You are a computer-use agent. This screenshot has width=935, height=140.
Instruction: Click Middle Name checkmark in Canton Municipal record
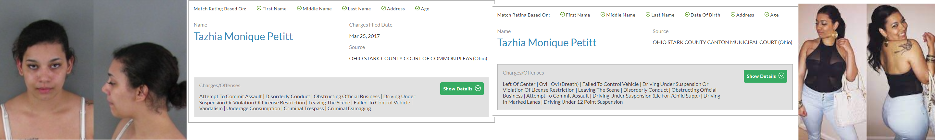pyautogui.click(x=603, y=15)
